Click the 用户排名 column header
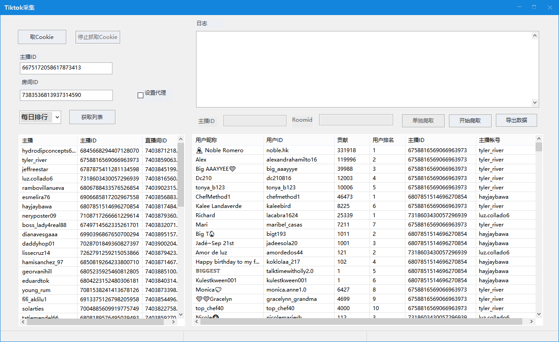Viewport: 559px width, 342px height. coord(387,140)
